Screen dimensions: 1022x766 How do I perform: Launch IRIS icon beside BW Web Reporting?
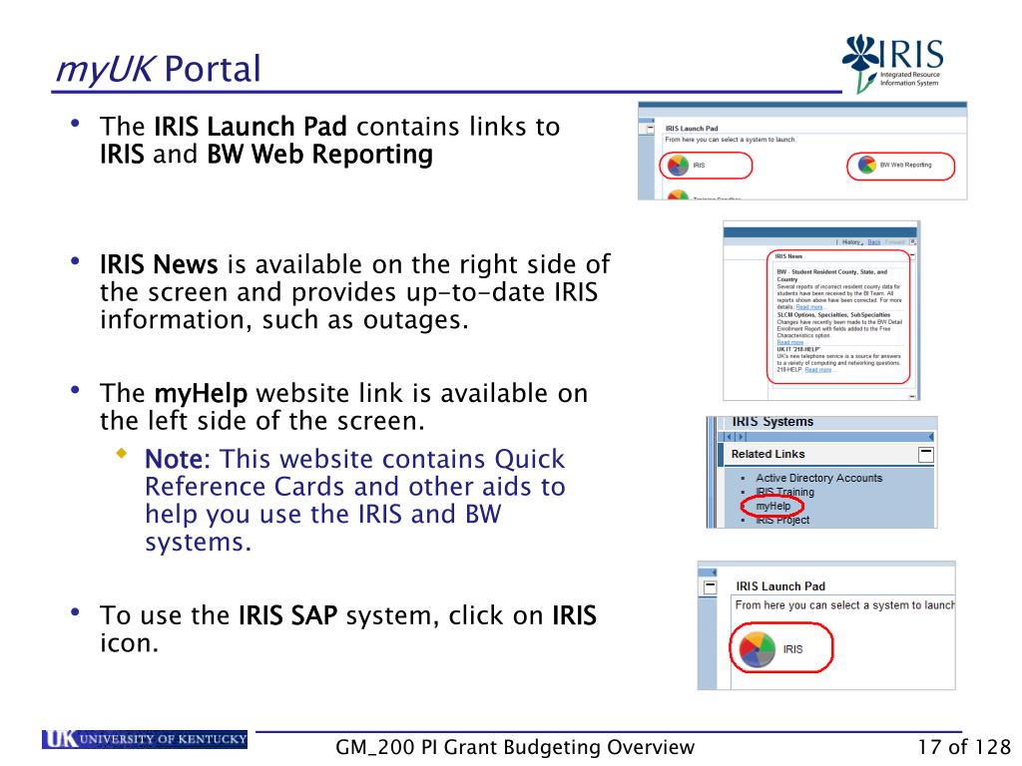[x=678, y=165]
